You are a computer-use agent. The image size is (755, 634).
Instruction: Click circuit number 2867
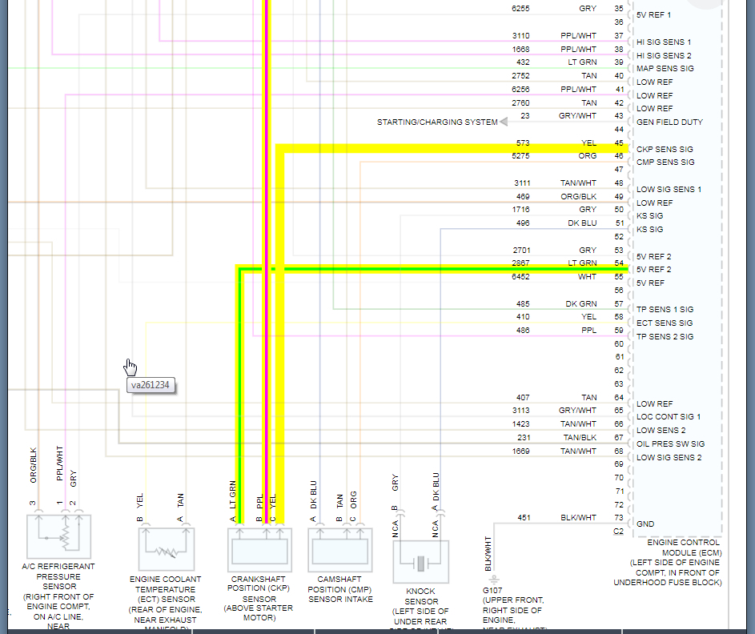click(520, 263)
